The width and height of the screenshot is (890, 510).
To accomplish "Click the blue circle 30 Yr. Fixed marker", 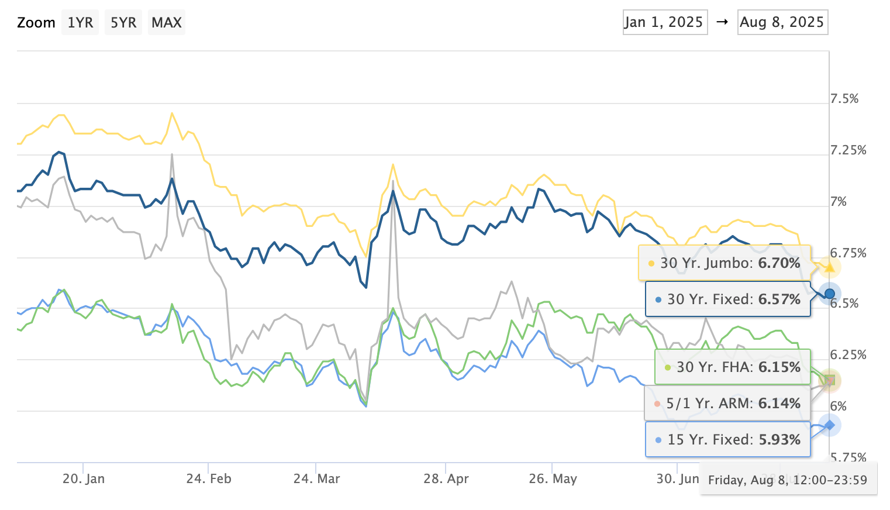I will (x=829, y=294).
